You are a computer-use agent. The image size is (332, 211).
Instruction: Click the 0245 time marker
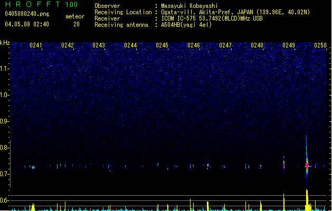162,45
